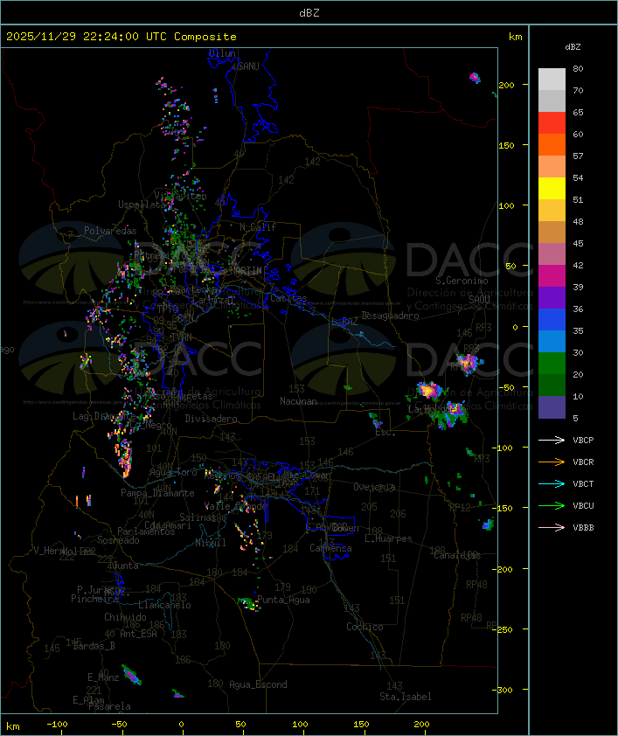
Task: Click the Pampa_Diamante place label
Action: coord(157,493)
